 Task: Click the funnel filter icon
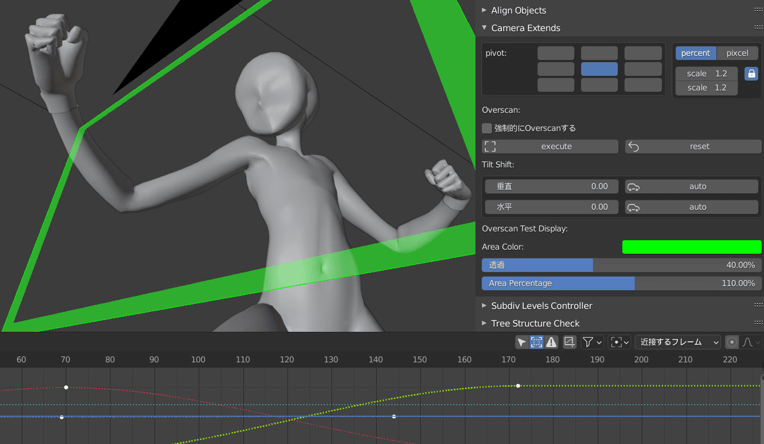click(588, 342)
